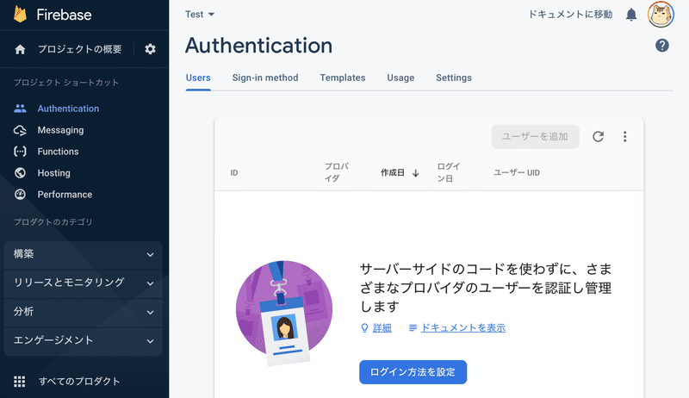This screenshot has height=398, width=689.
Task: Open the user account avatar
Action: pos(661,15)
